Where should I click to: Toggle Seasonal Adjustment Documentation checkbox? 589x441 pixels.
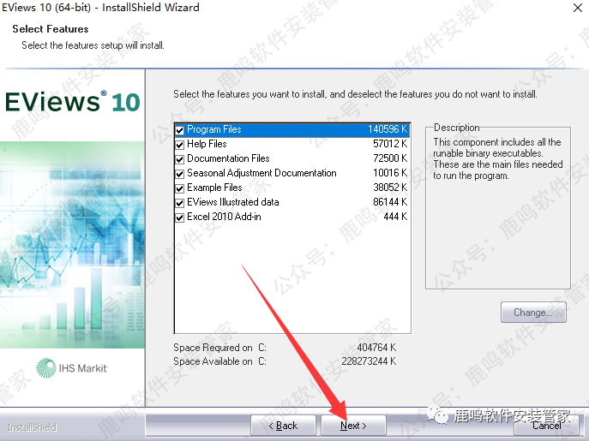click(x=179, y=174)
